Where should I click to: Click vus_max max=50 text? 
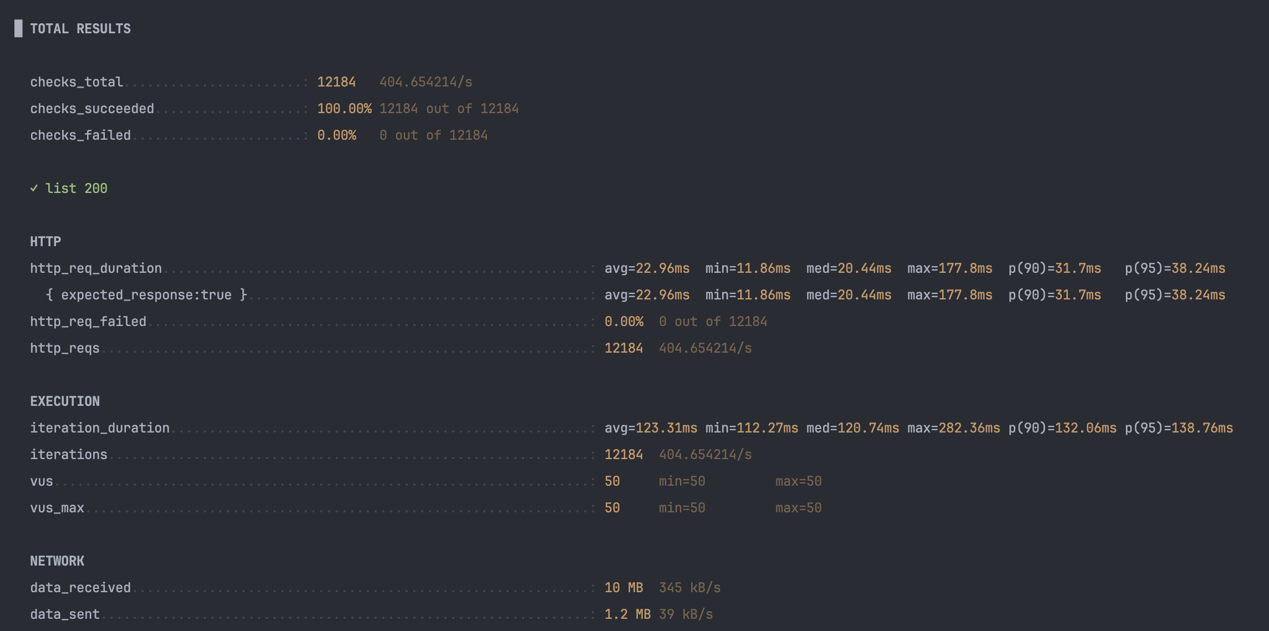798,508
